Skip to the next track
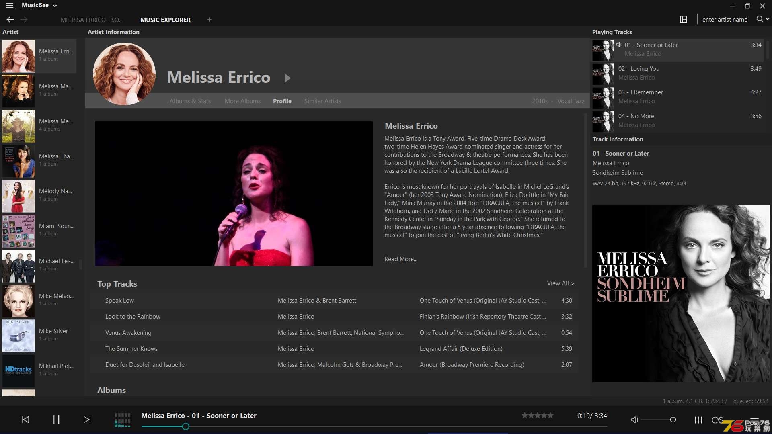The height and width of the screenshot is (434, 772). [x=87, y=420]
